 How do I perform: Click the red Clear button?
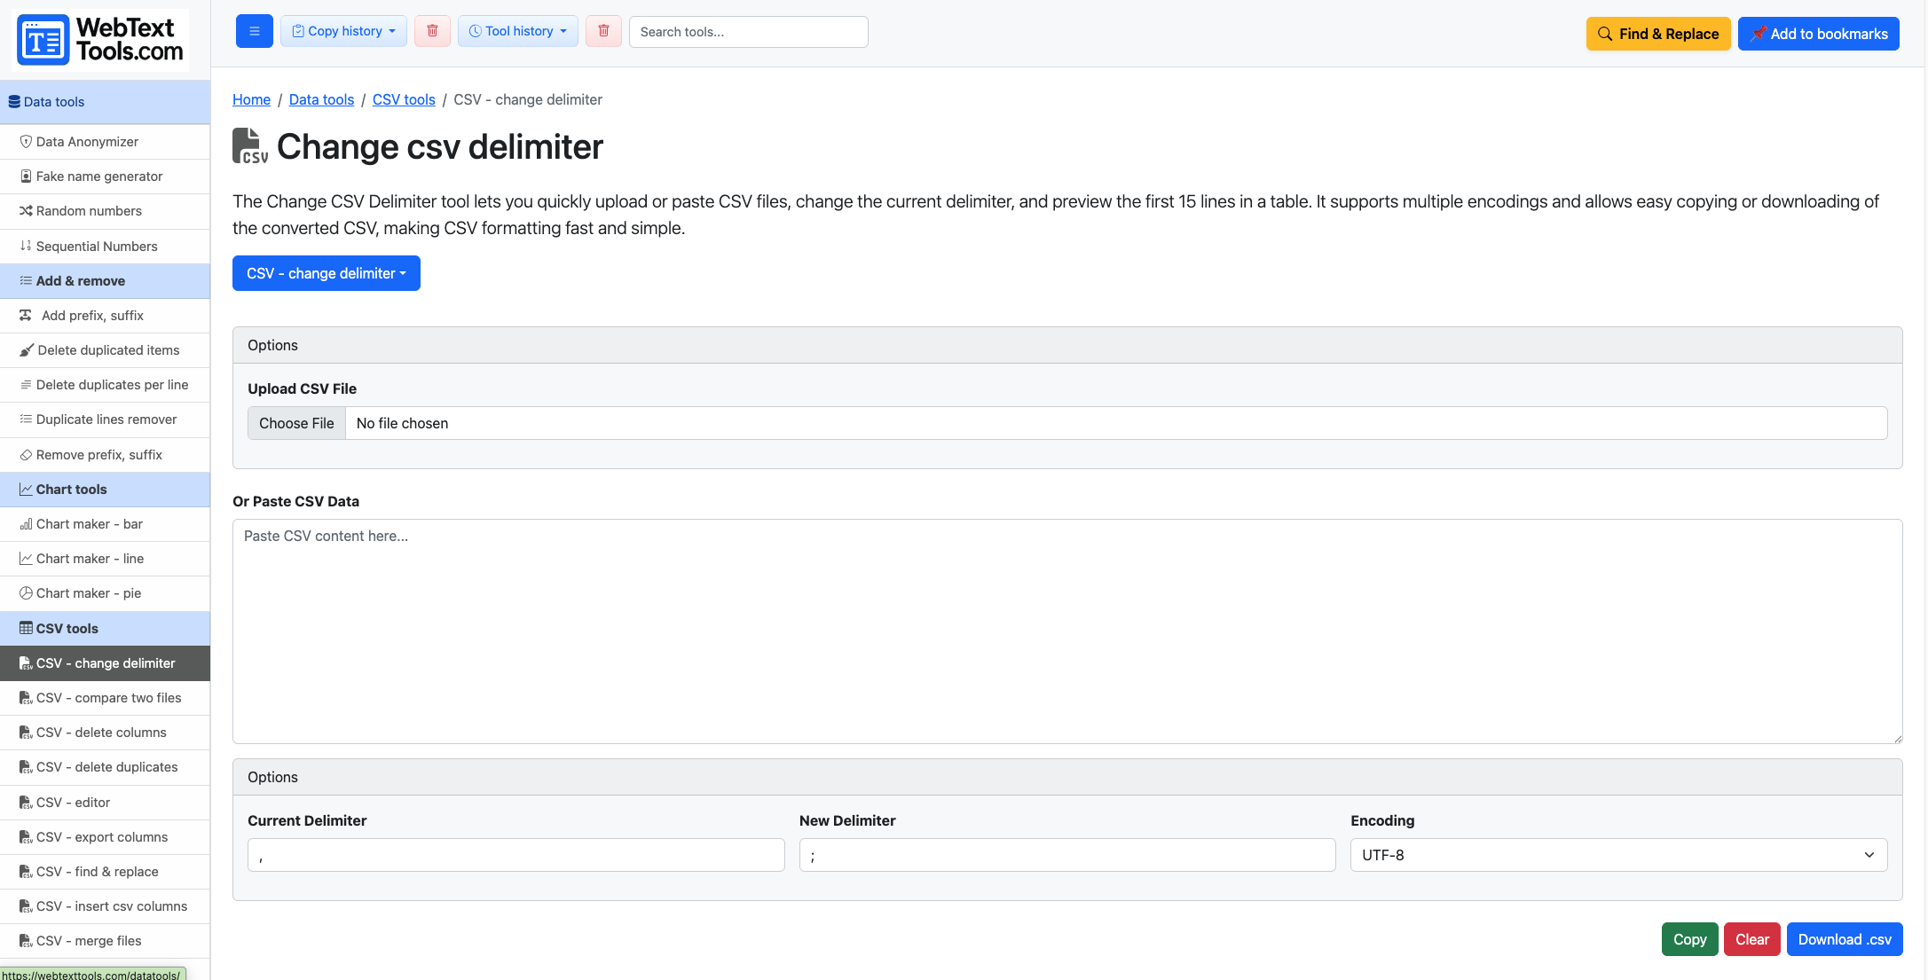1752,939
